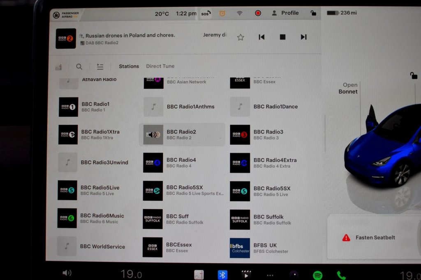Skip to the previous station
This screenshot has width=421, height=280.
click(261, 37)
